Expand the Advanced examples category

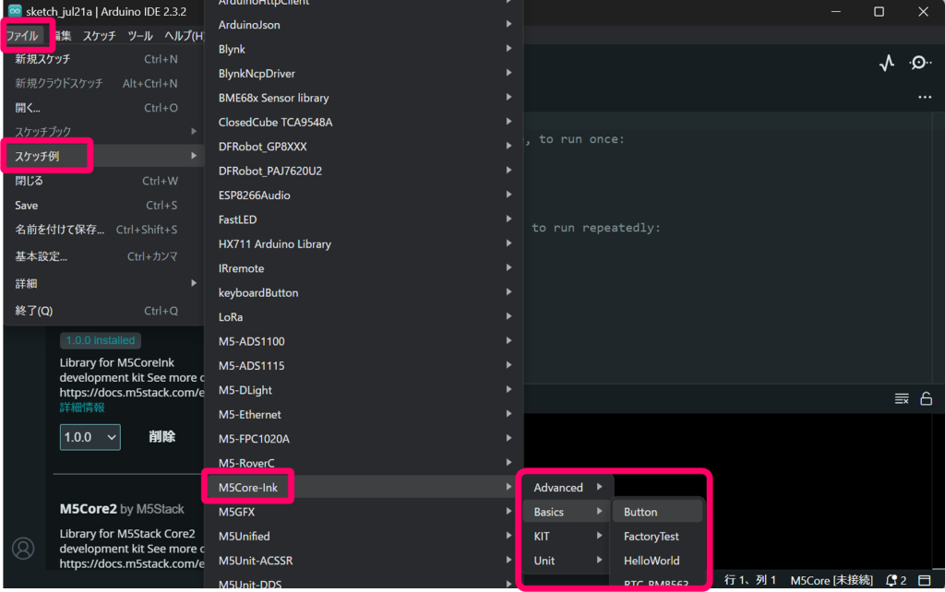click(x=568, y=487)
